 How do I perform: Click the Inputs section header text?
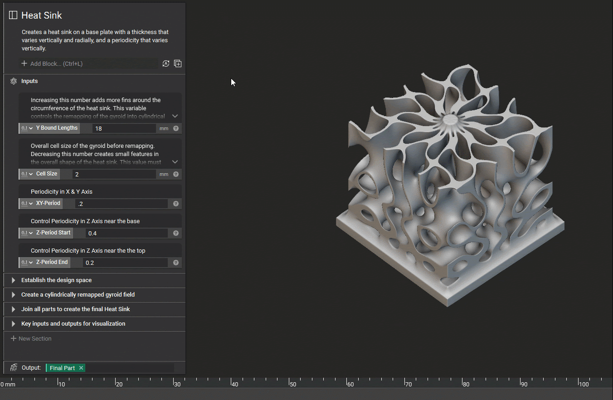(x=29, y=81)
